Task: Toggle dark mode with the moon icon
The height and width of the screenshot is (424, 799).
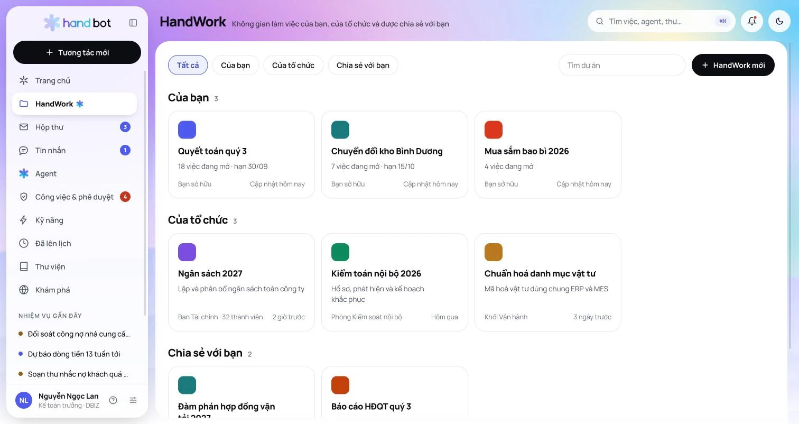Action: pyautogui.click(x=779, y=21)
